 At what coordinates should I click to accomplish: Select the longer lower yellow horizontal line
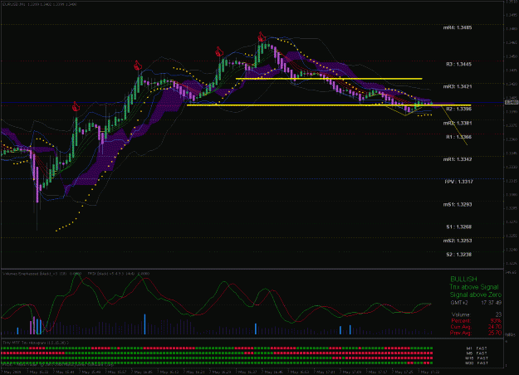tap(328, 105)
